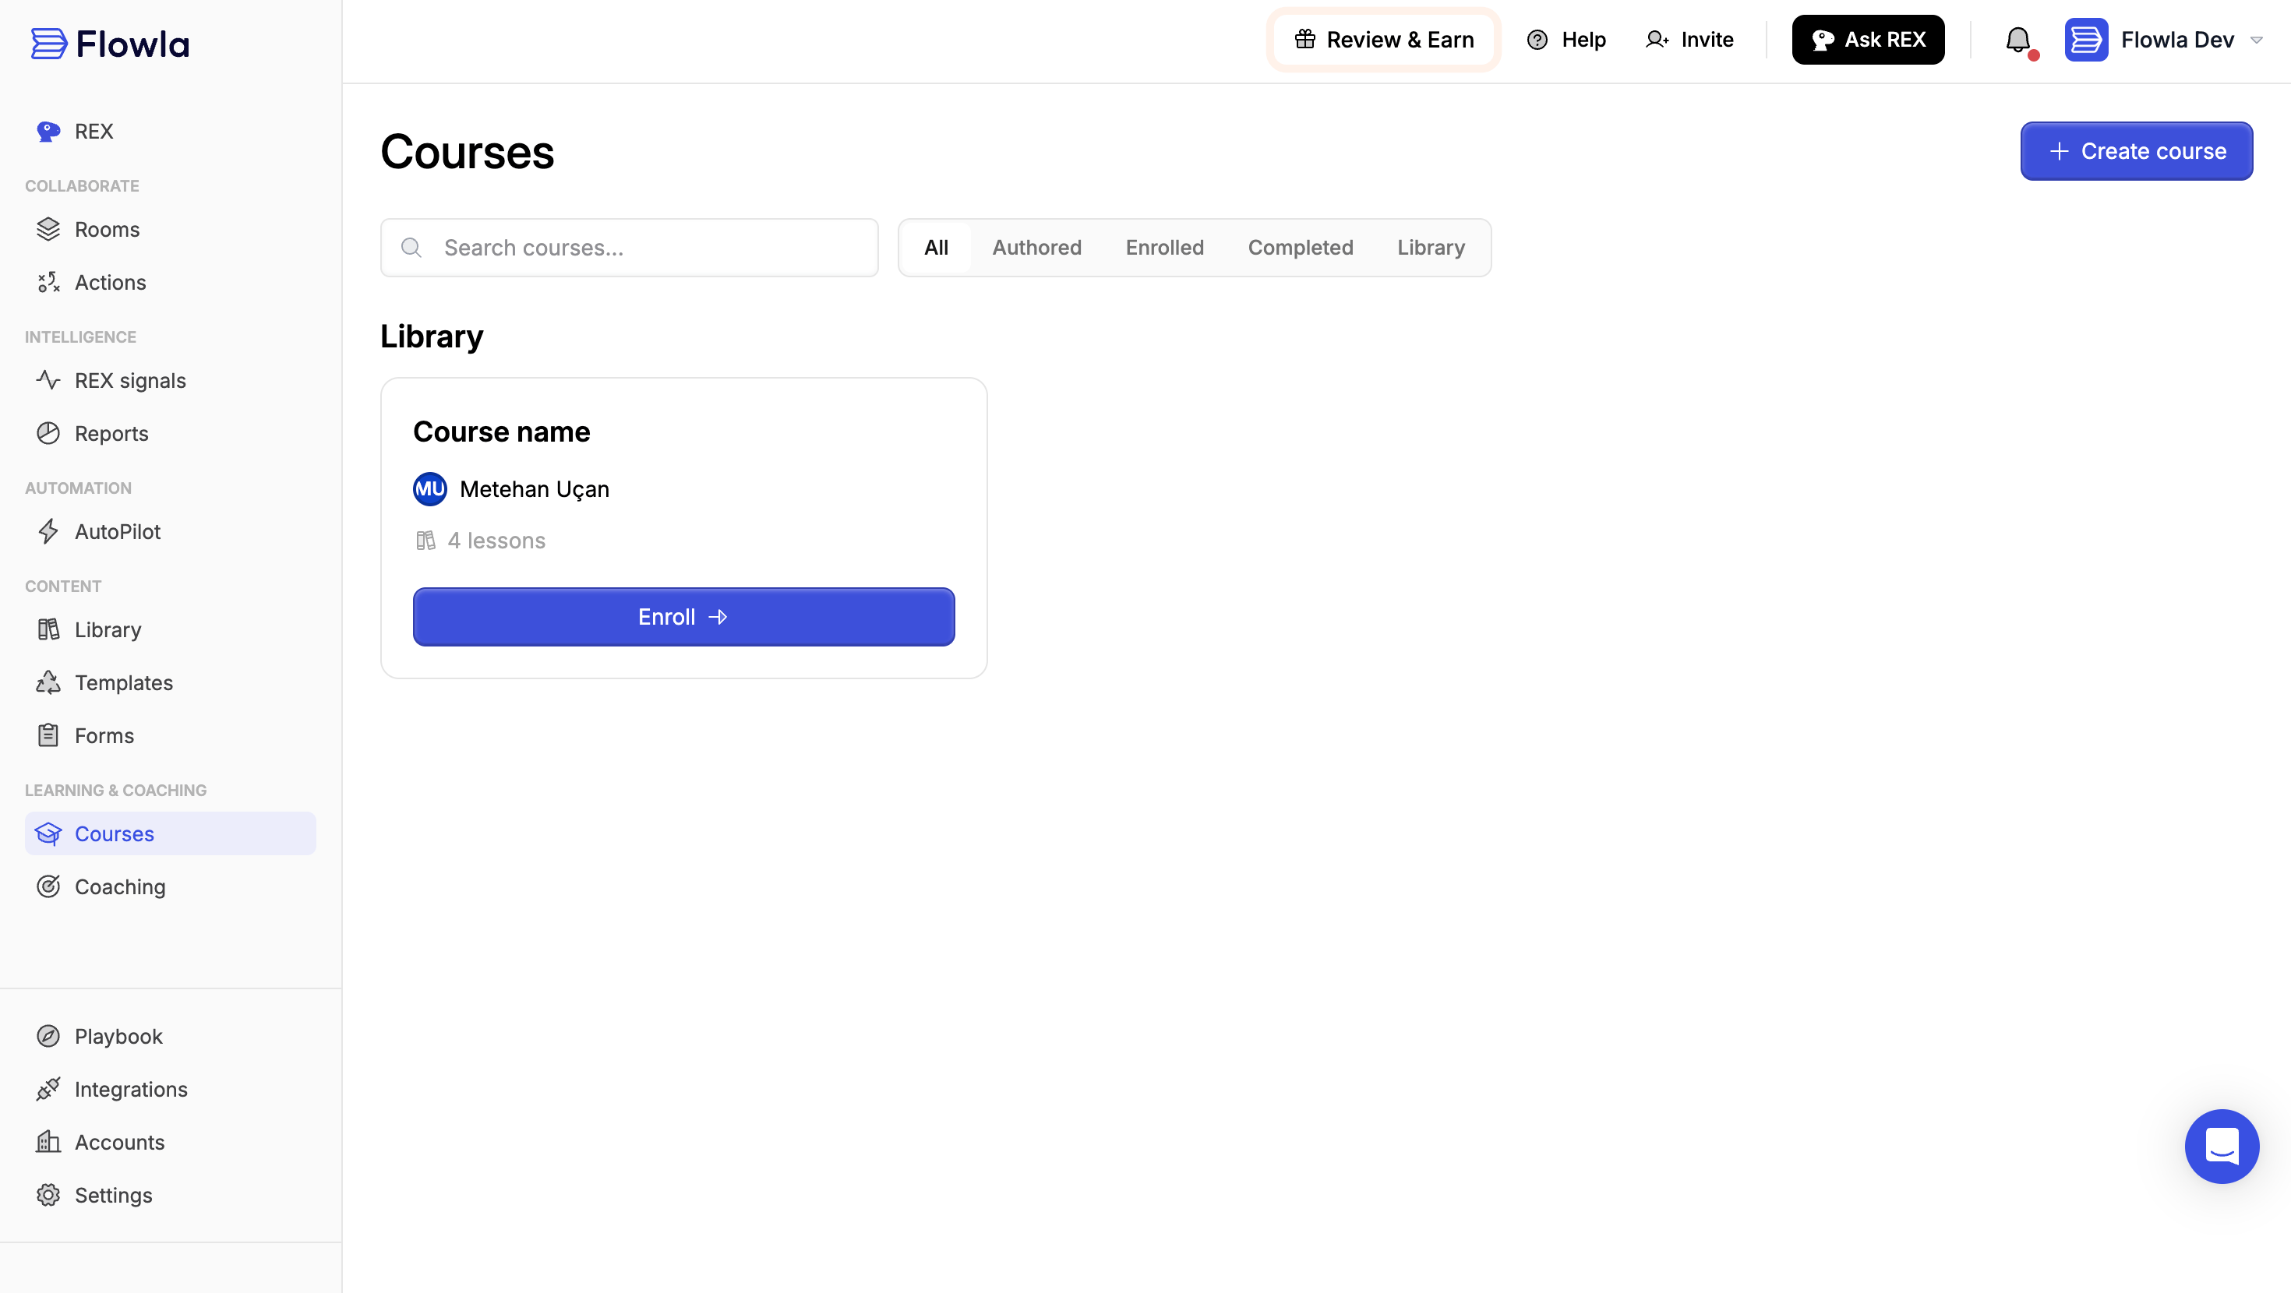Switch to the Authored tab
This screenshot has height=1293, width=2291.
click(x=1036, y=247)
